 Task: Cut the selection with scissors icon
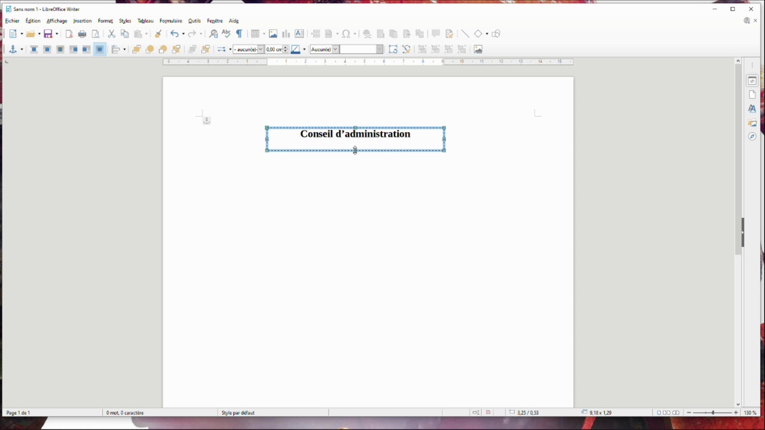111,34
